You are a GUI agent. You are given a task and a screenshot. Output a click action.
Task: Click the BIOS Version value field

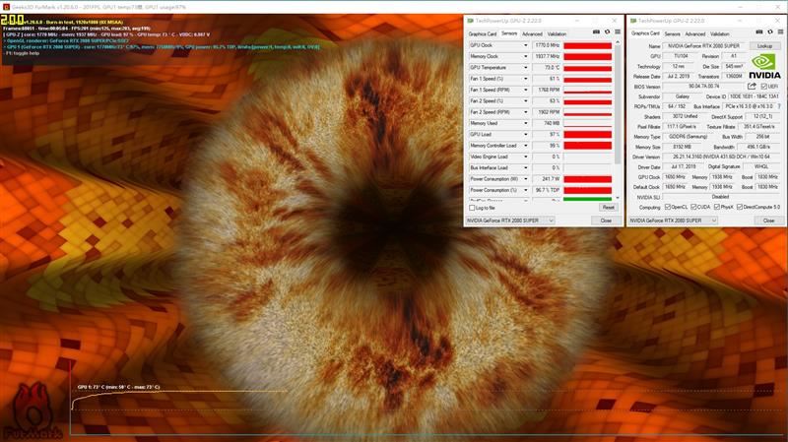click(703, 87)
